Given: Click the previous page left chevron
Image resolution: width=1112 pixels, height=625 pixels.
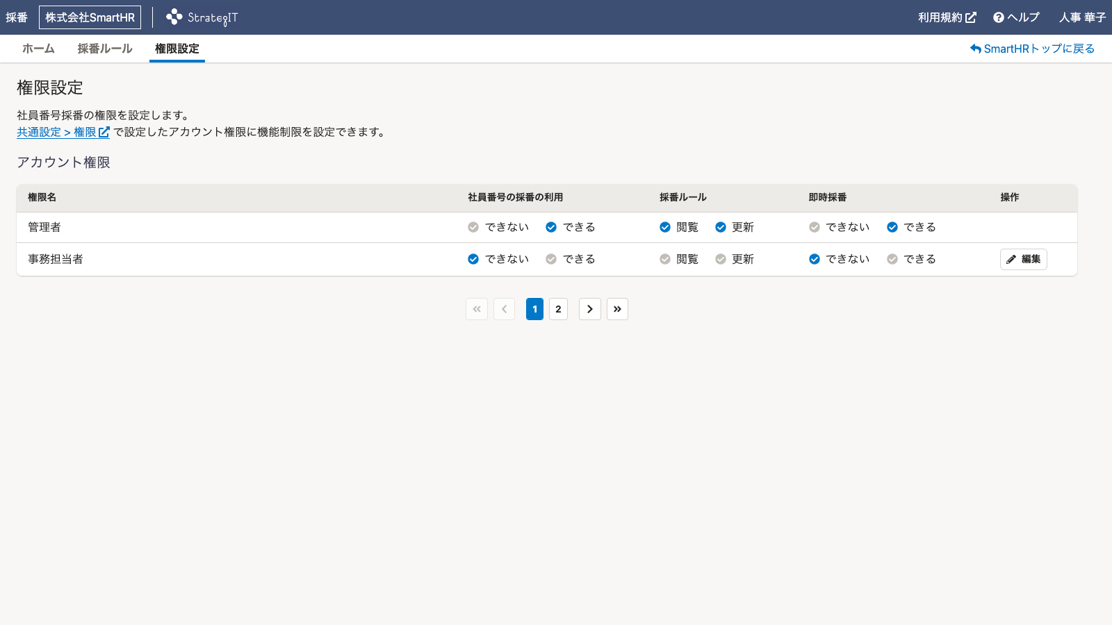Looking at the screenshot, I should [x=504, y=309].
